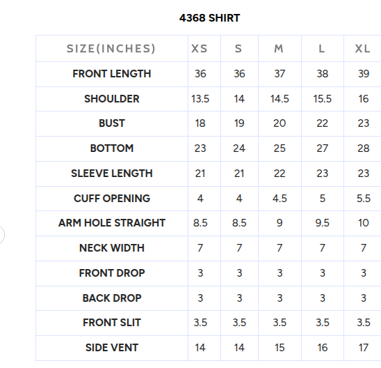
Task: Select the ARM HOLE STRAIGHT label
Action: coord(112,223)
